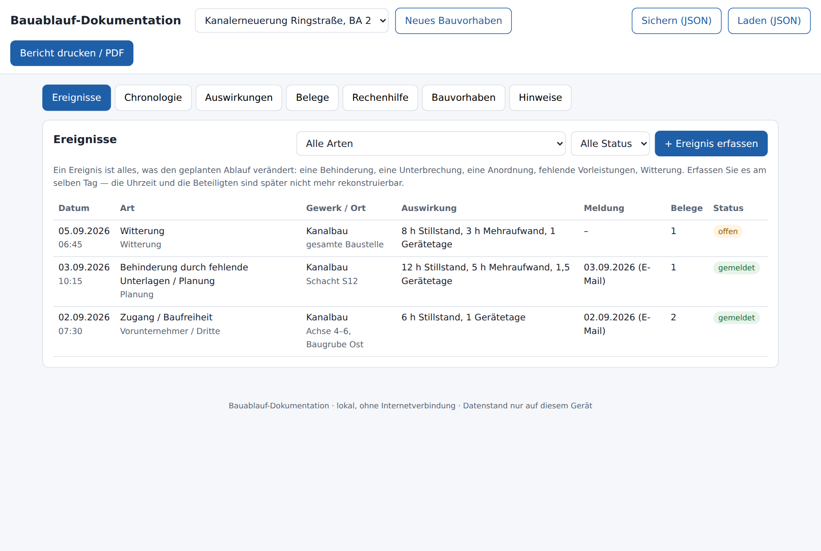Select the date 03.09.2026 cell
Screen dimensions: 821x551
pos(84,267)
